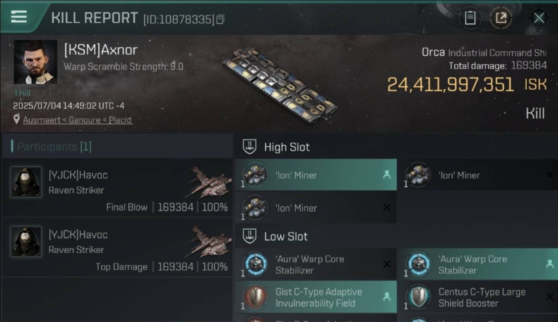Click the X on Centus C-Type Shield Booster
This screenshot has width=558, height=322.
(x=549, y=297)
